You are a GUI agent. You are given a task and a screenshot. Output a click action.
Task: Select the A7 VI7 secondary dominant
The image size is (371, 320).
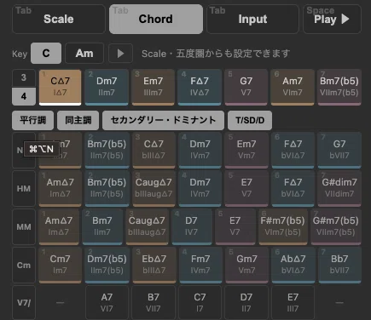point(107,303)
